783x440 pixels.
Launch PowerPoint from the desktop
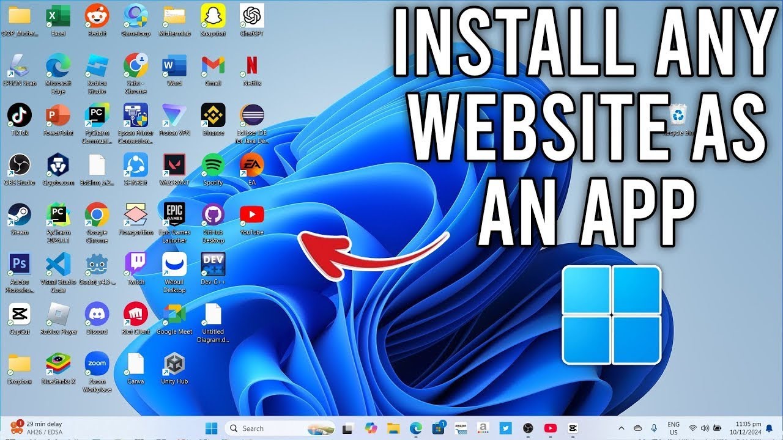[58, 119]
